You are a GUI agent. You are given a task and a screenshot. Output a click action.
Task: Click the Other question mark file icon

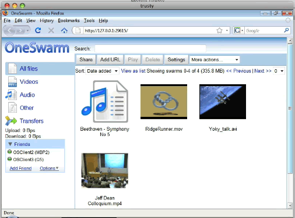click(12, 108)
